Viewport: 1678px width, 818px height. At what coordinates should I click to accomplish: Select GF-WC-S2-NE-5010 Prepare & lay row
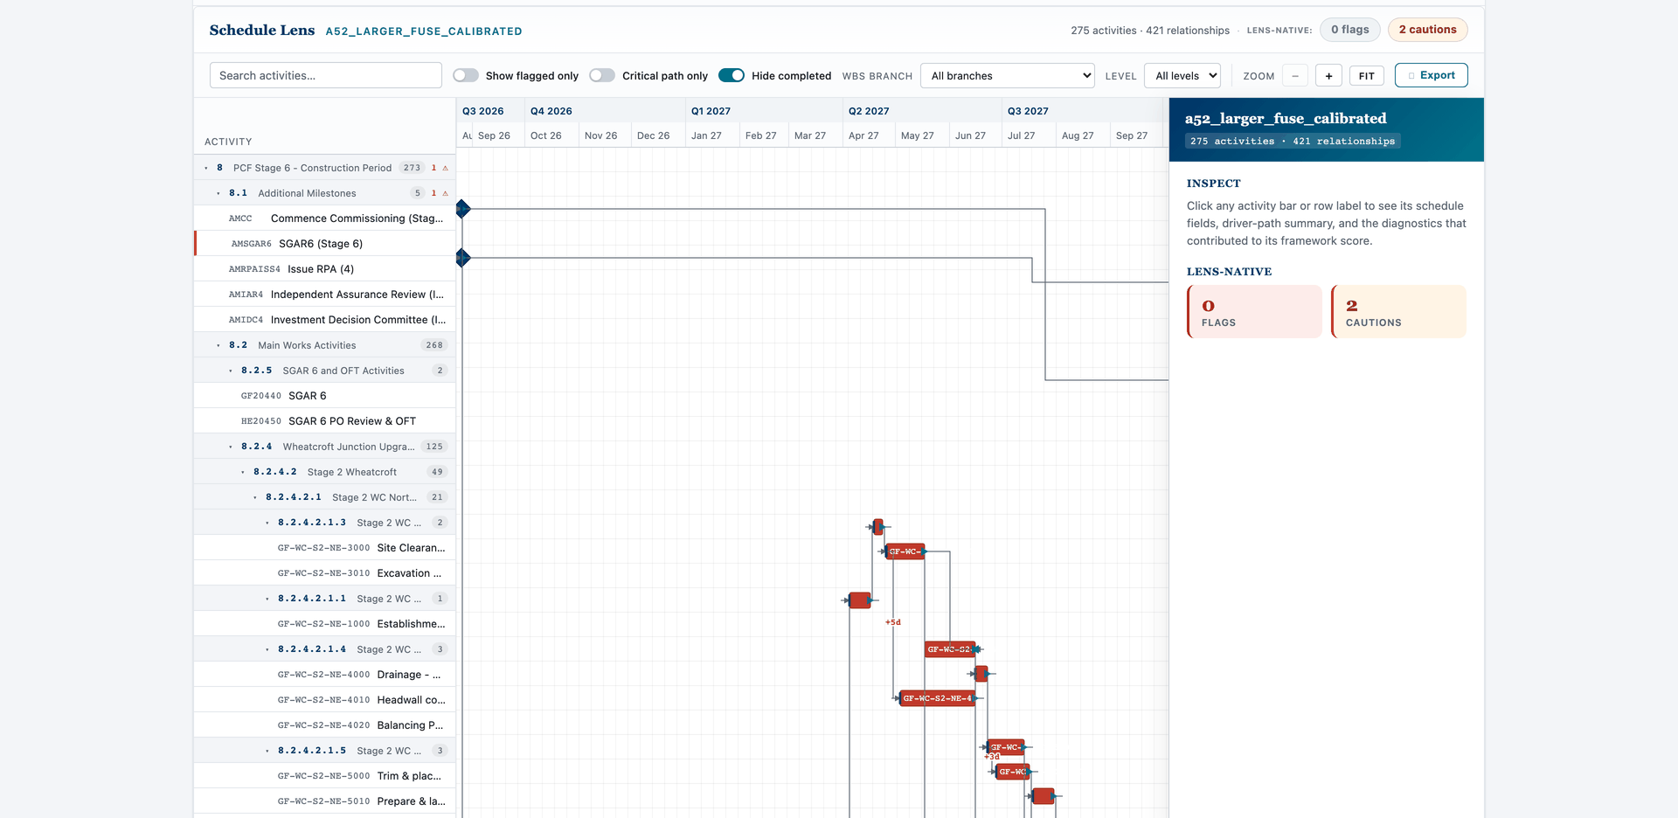click(324, 801)
